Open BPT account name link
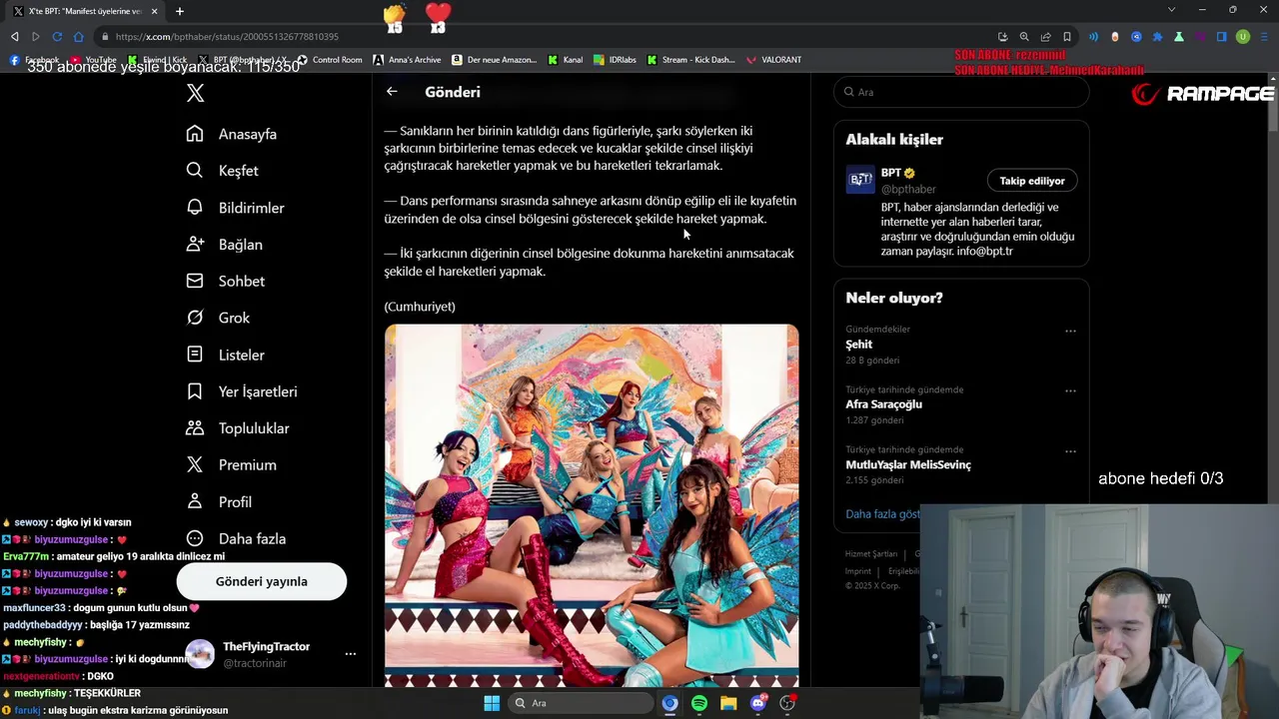The width and height of the screenshot is (1279, 719). tap(891, 173)
